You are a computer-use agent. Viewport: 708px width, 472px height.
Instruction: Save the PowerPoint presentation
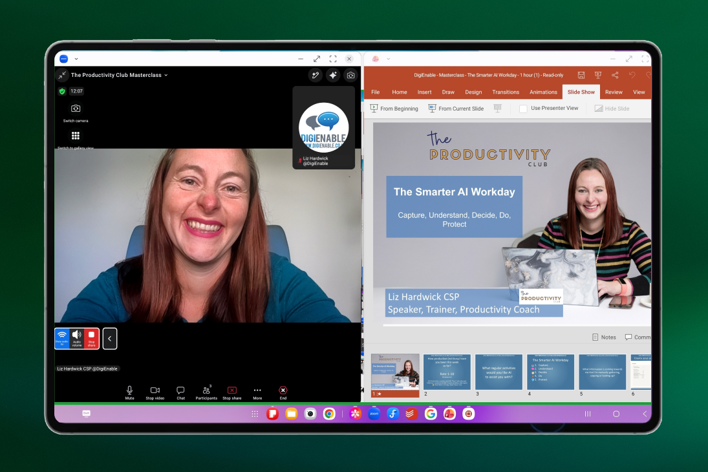581,75
